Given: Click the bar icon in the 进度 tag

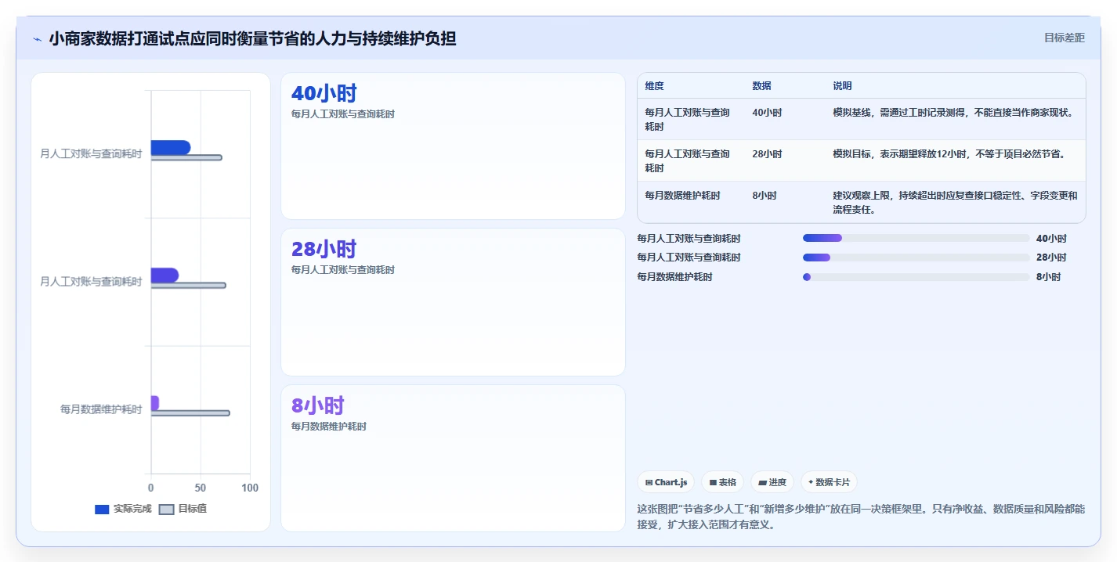Looking at the screenshot, I should coord(762,483).
